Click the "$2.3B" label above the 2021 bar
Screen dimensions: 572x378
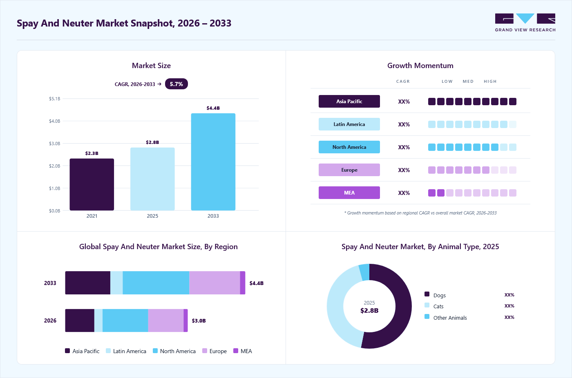[92, 153]
